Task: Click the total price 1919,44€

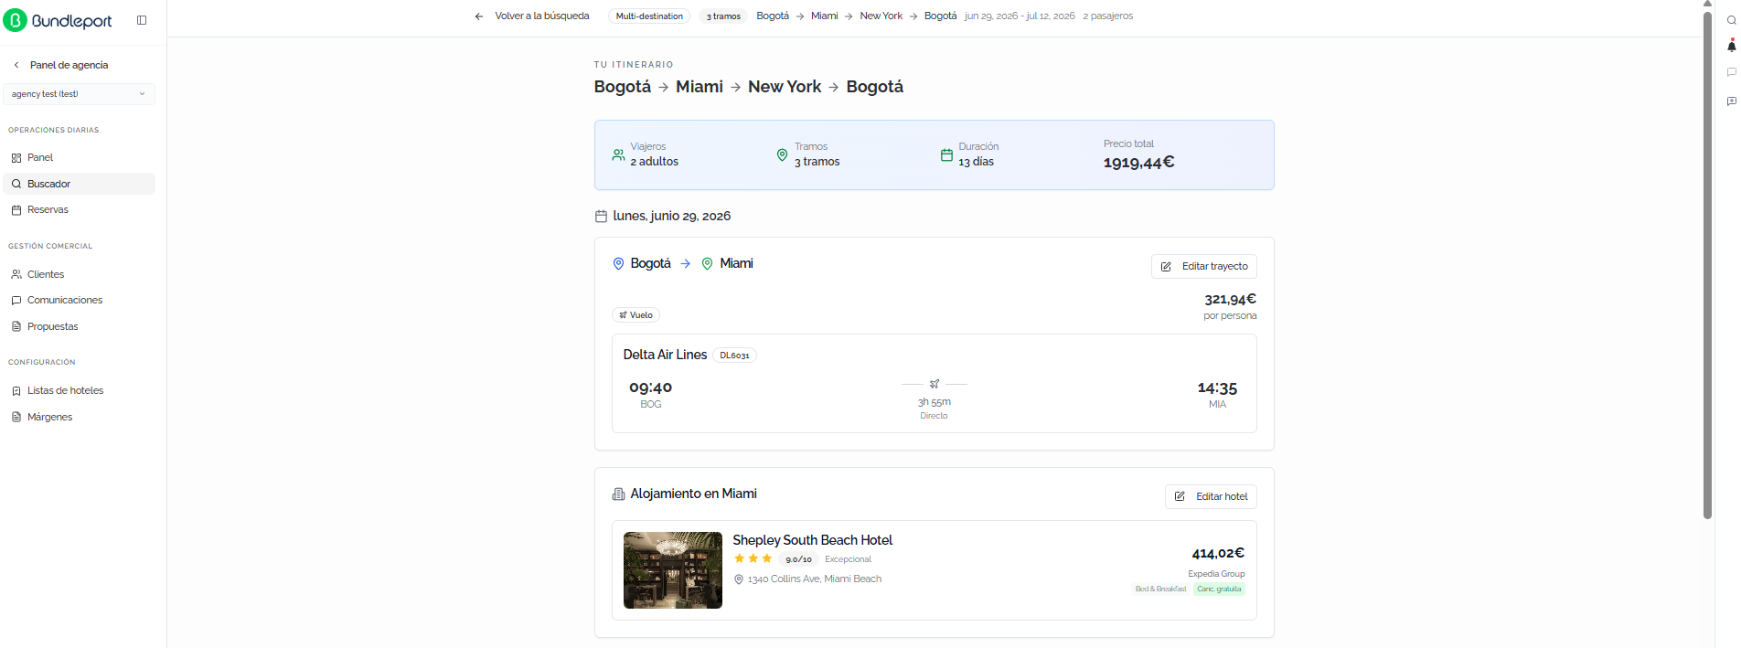Action: click(1138, 163)
